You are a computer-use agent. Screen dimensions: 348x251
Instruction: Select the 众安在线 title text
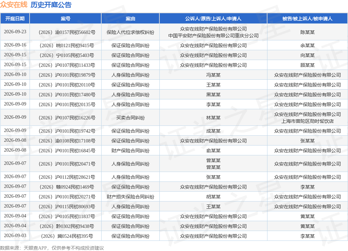tap(14, 5)
